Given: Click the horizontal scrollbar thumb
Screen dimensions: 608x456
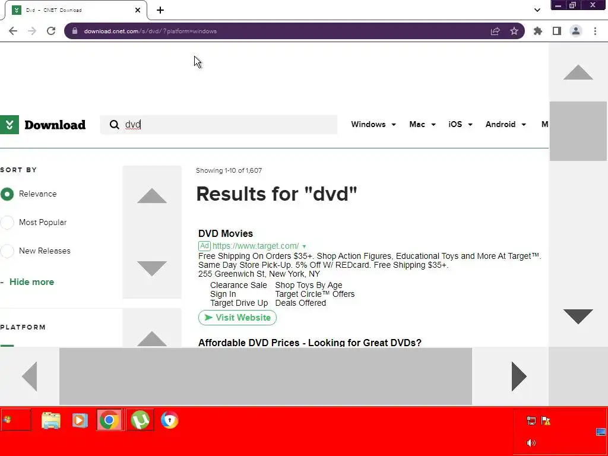Looking at the screenshot, I should [x=265, y=376].
